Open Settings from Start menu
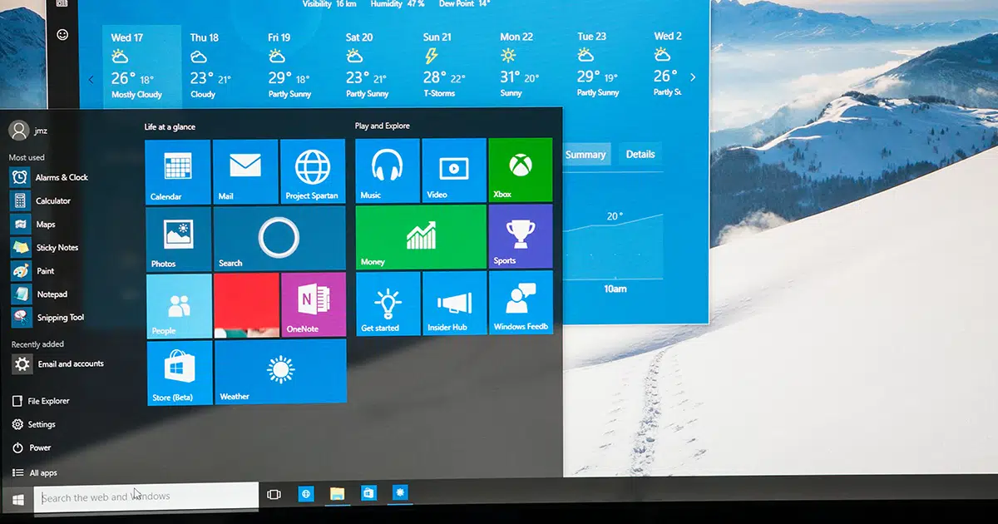This screenshot has height=524, width=998. click(x=35, y=424)
